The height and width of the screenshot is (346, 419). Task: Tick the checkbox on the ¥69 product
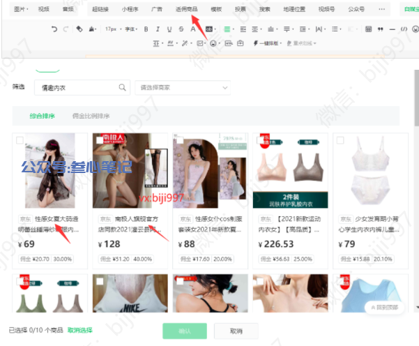[x=20, y=140]
